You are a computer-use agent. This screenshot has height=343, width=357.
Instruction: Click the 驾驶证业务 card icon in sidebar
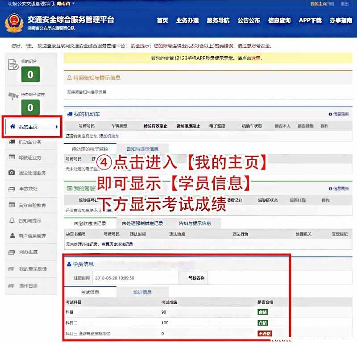(12, 157)
